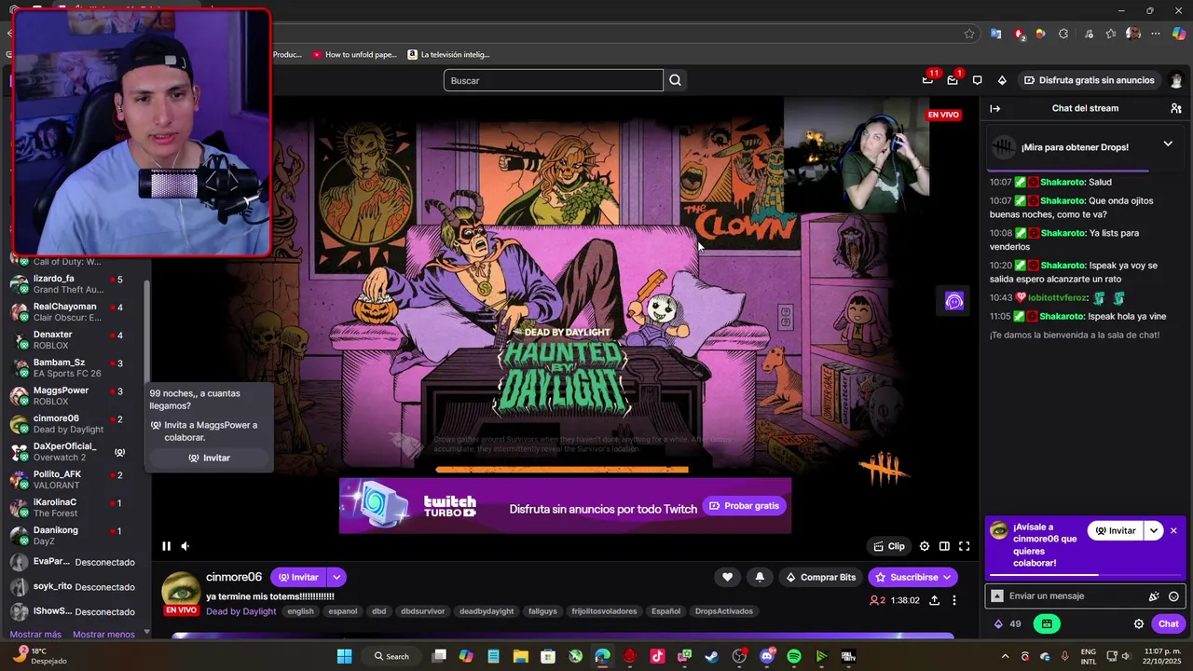The image size is (1193, 671).
Task: Follow the channel with the heart button
Action: [727, 577]
